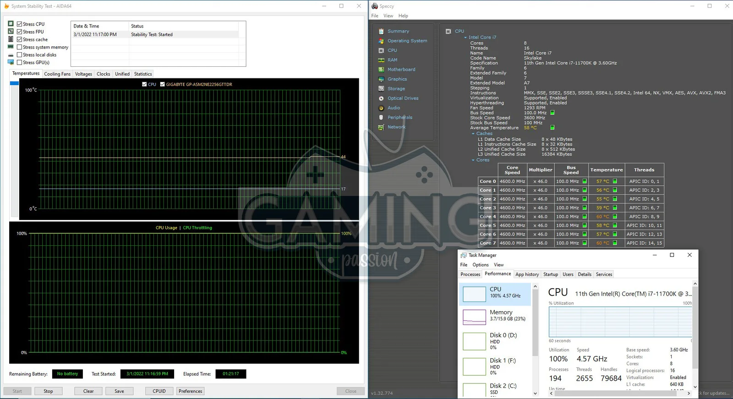Collapse the Caches section in Speccy
This screenshot has width=733, height=399.
pyautogui.click(x=473, y=134)
